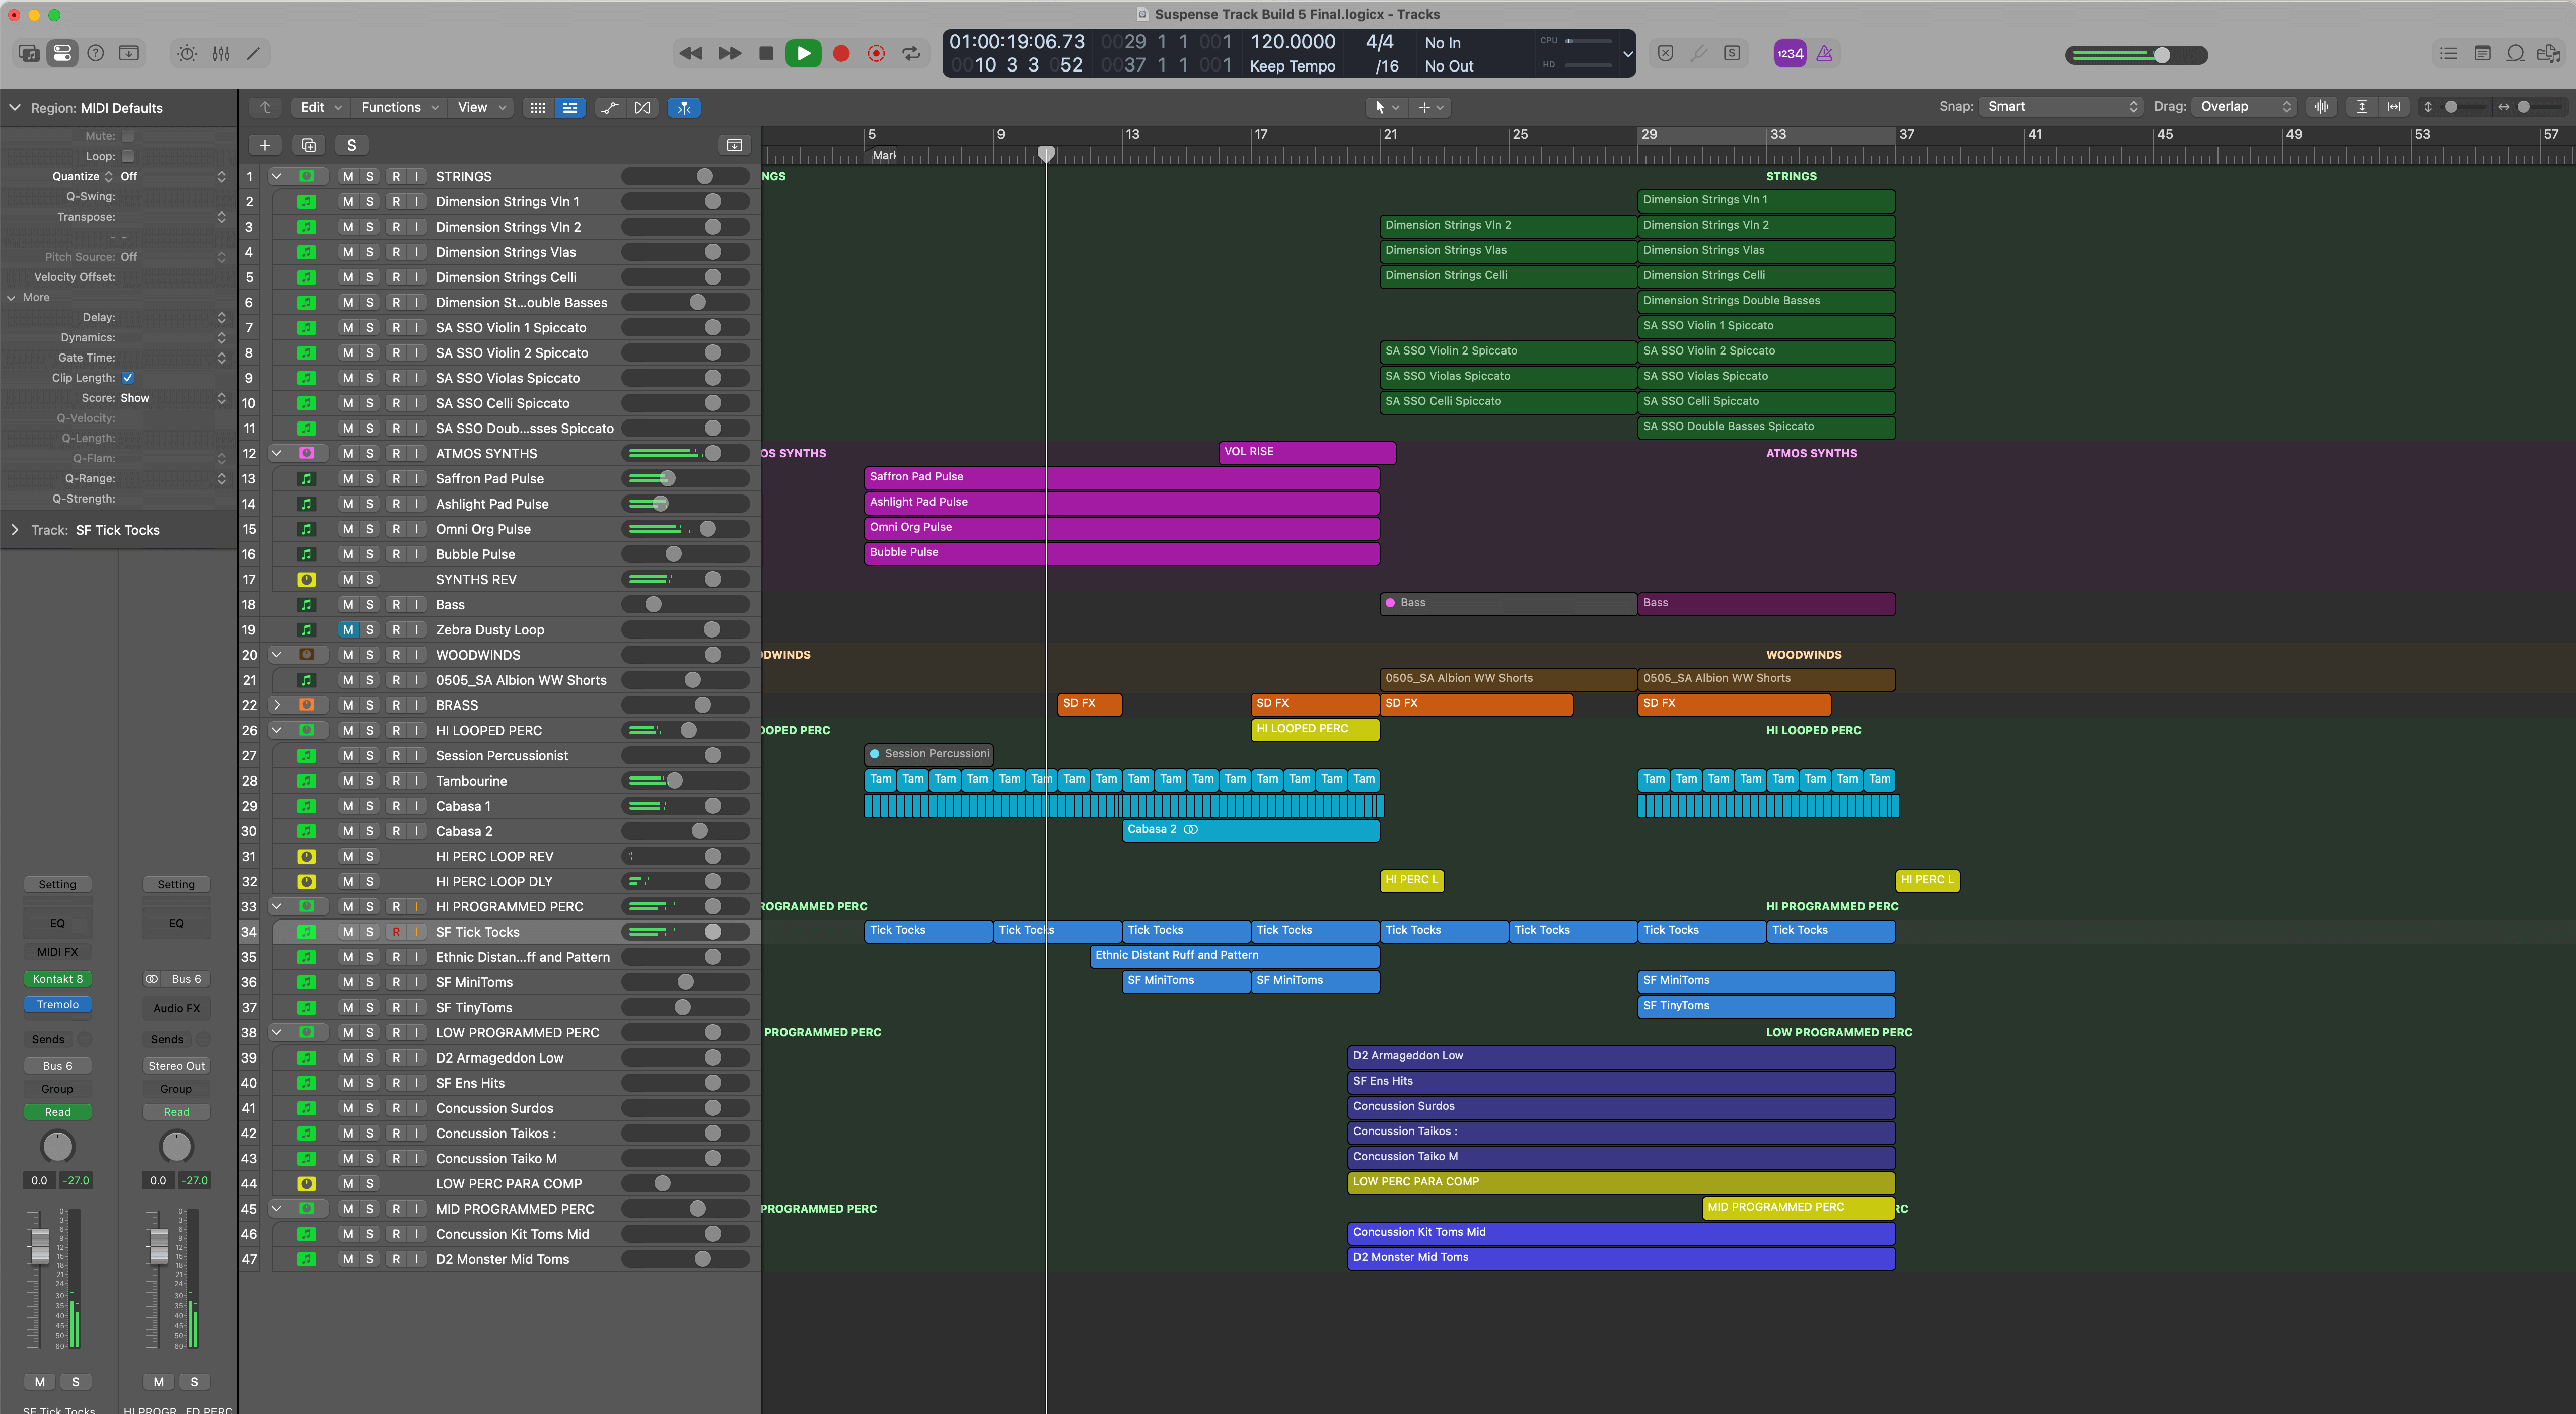Open the Quantize value popup
Viewport: 2576px width, 1414px height.
[173, 177]
